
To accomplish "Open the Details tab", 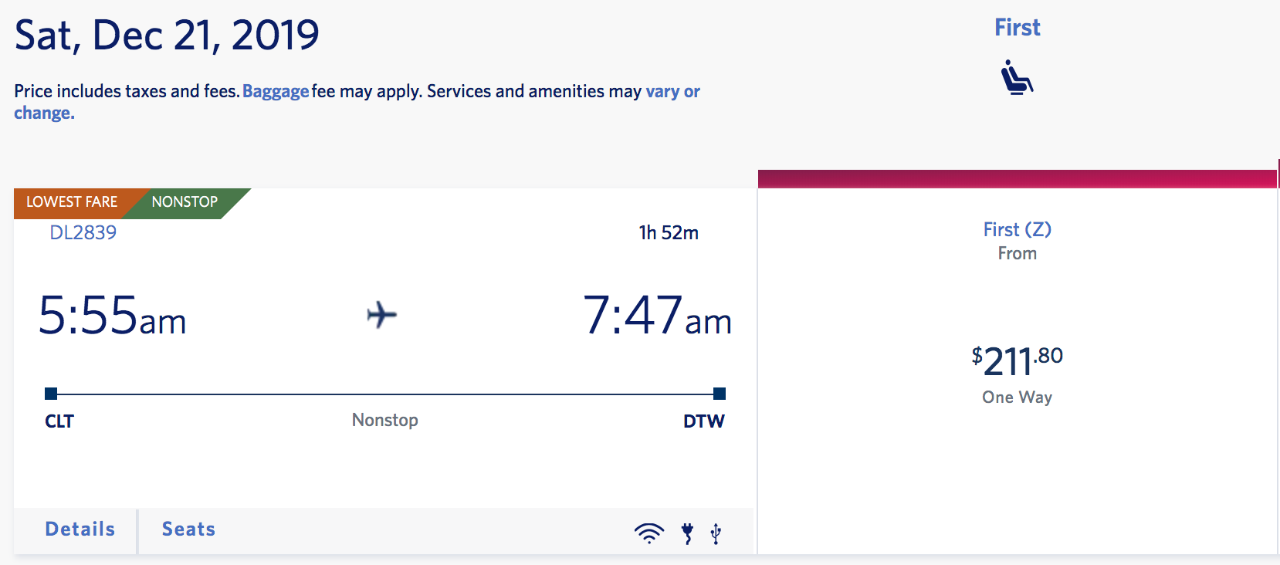I will click(80, 529).
